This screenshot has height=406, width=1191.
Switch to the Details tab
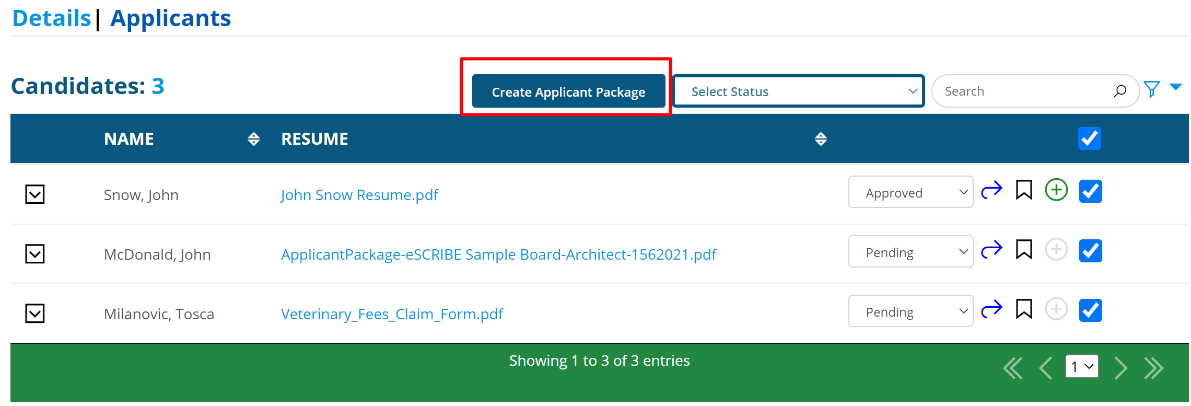click(x=52, y=18)
